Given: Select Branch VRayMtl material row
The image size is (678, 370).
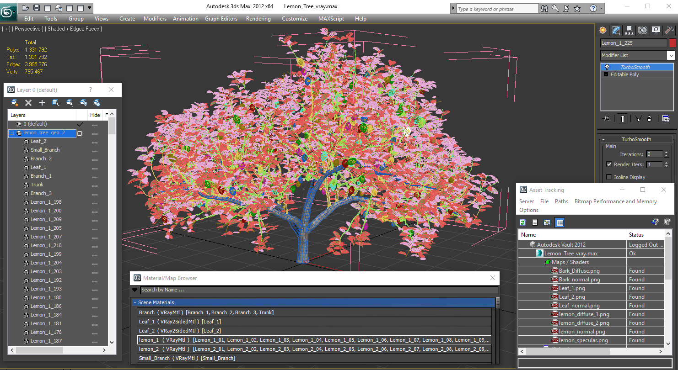Looking at the screenshot, I should [x=314, y=312].
